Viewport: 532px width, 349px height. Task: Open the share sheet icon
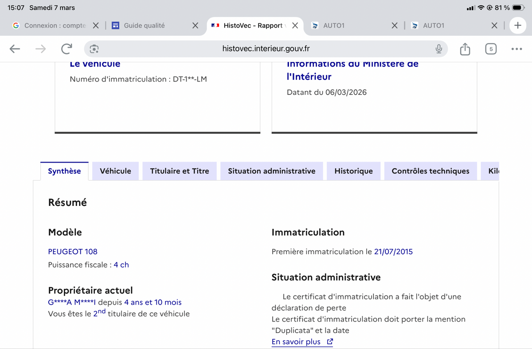coord(465,49)
